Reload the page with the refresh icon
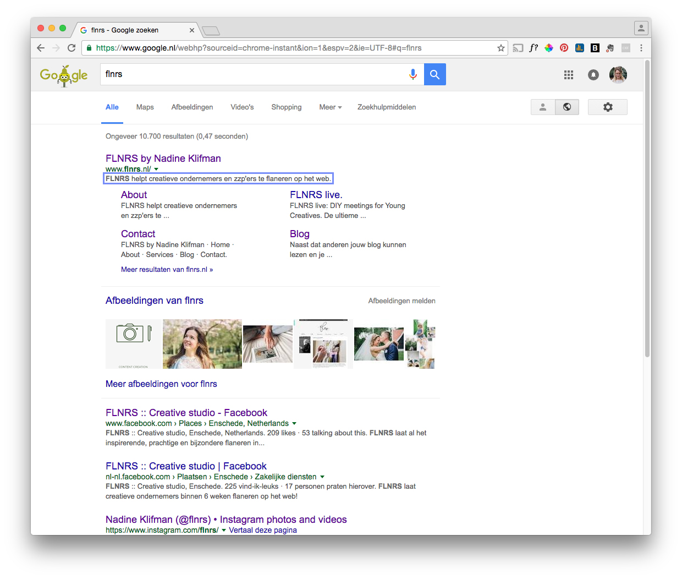Image resolution: width=682 pixels, height=579 pixels. [x=71, y=48]
